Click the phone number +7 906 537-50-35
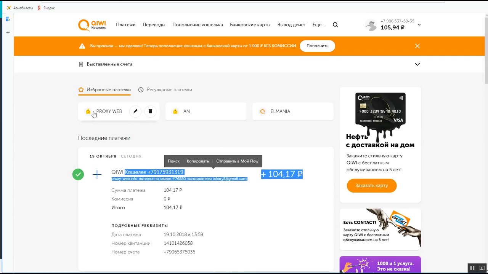The height and width of the screenshot is (274, 488). pyautogui.click(x=397, y=21)
